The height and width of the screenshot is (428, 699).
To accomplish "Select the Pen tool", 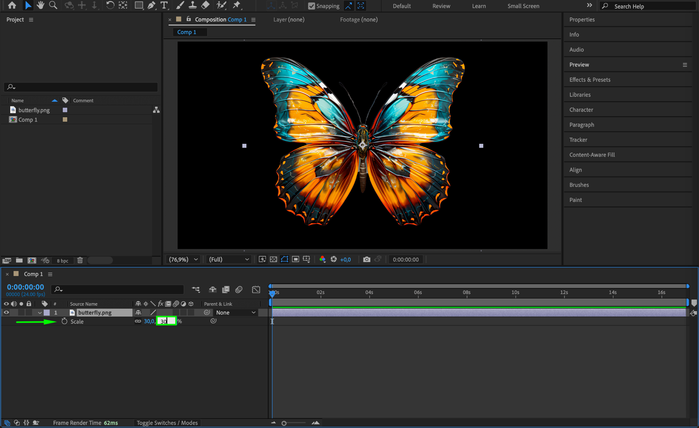I will 151,5.
